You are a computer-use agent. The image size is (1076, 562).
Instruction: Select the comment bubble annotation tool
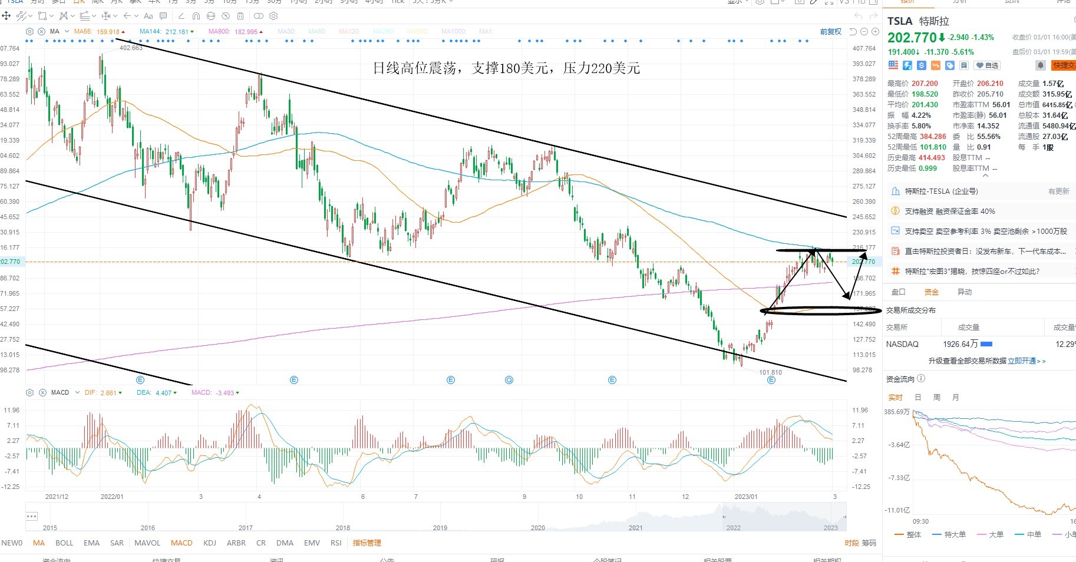coord(163,16)
